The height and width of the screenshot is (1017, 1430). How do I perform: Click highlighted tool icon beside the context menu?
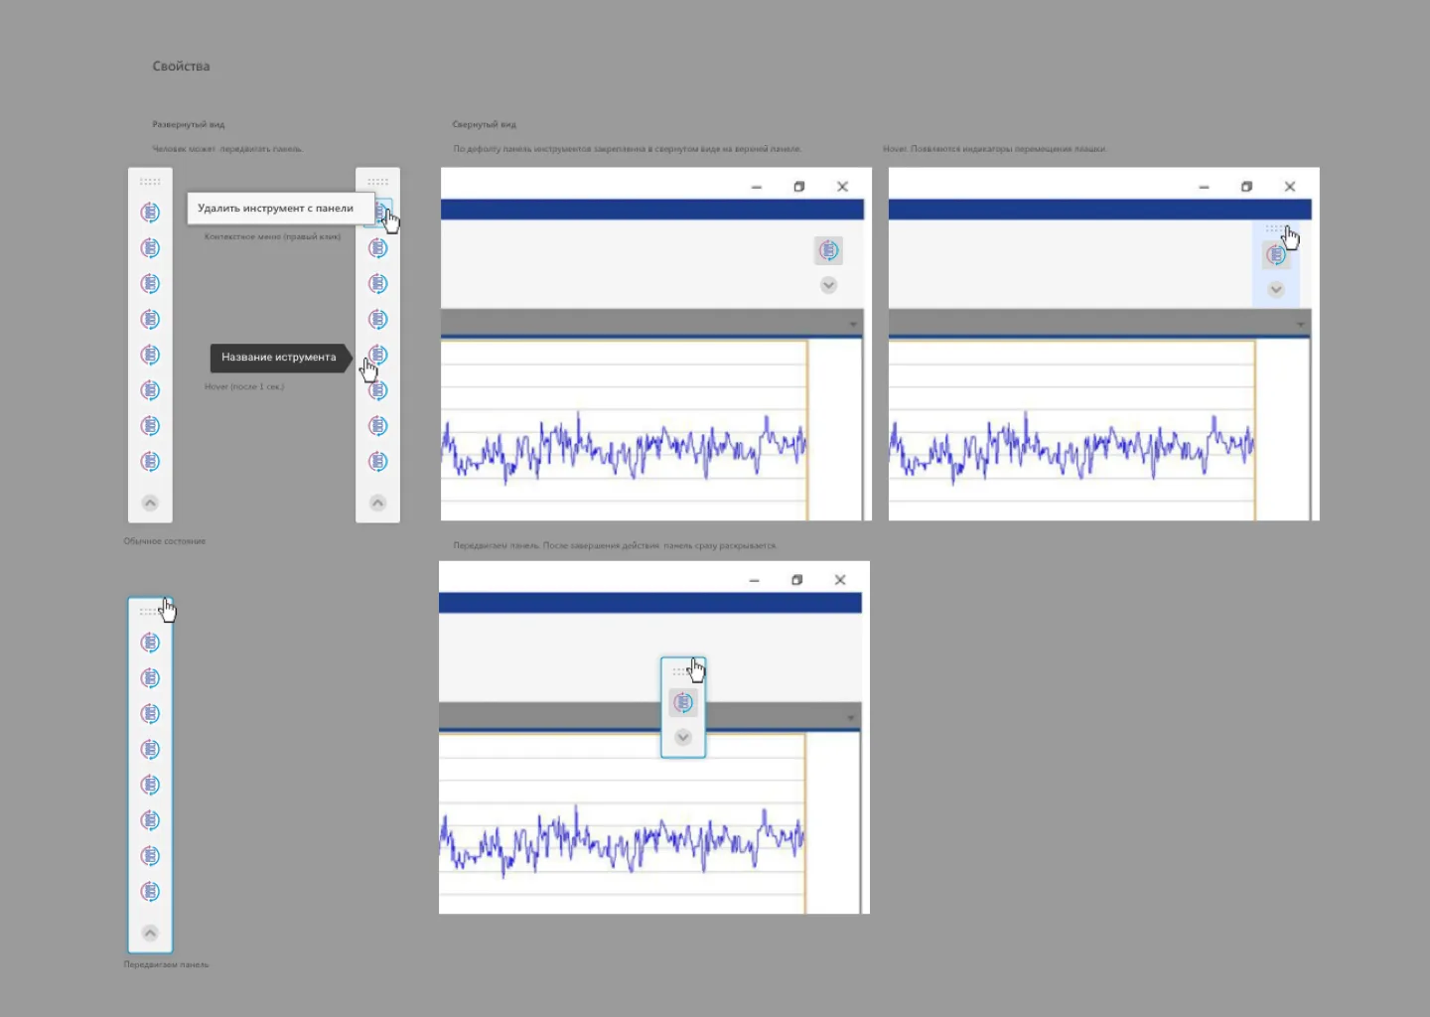coord(378,213)
